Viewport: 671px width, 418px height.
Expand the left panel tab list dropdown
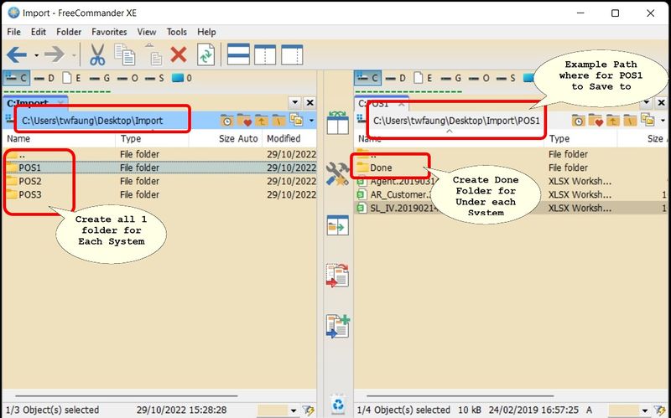pos(294,102)
